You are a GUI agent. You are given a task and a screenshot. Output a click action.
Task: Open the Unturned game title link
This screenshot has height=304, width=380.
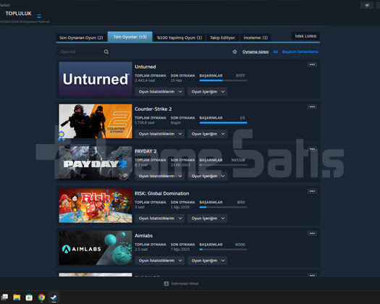point(145,67)
